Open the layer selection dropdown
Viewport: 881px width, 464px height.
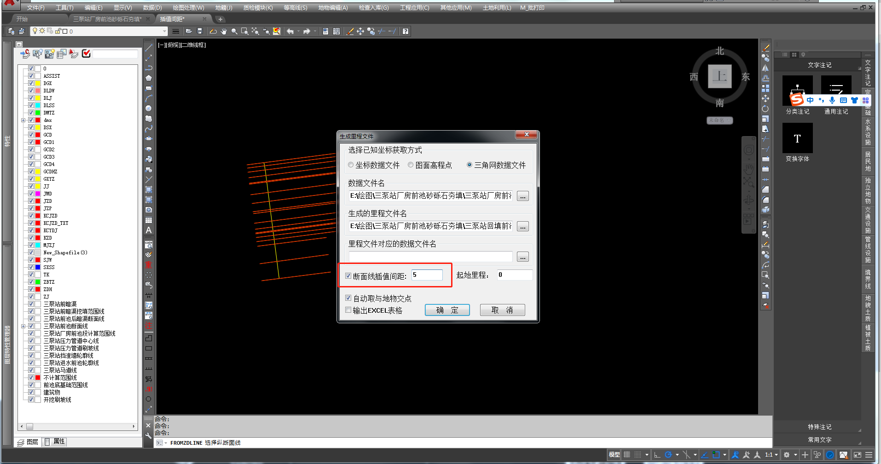point(164,31)
